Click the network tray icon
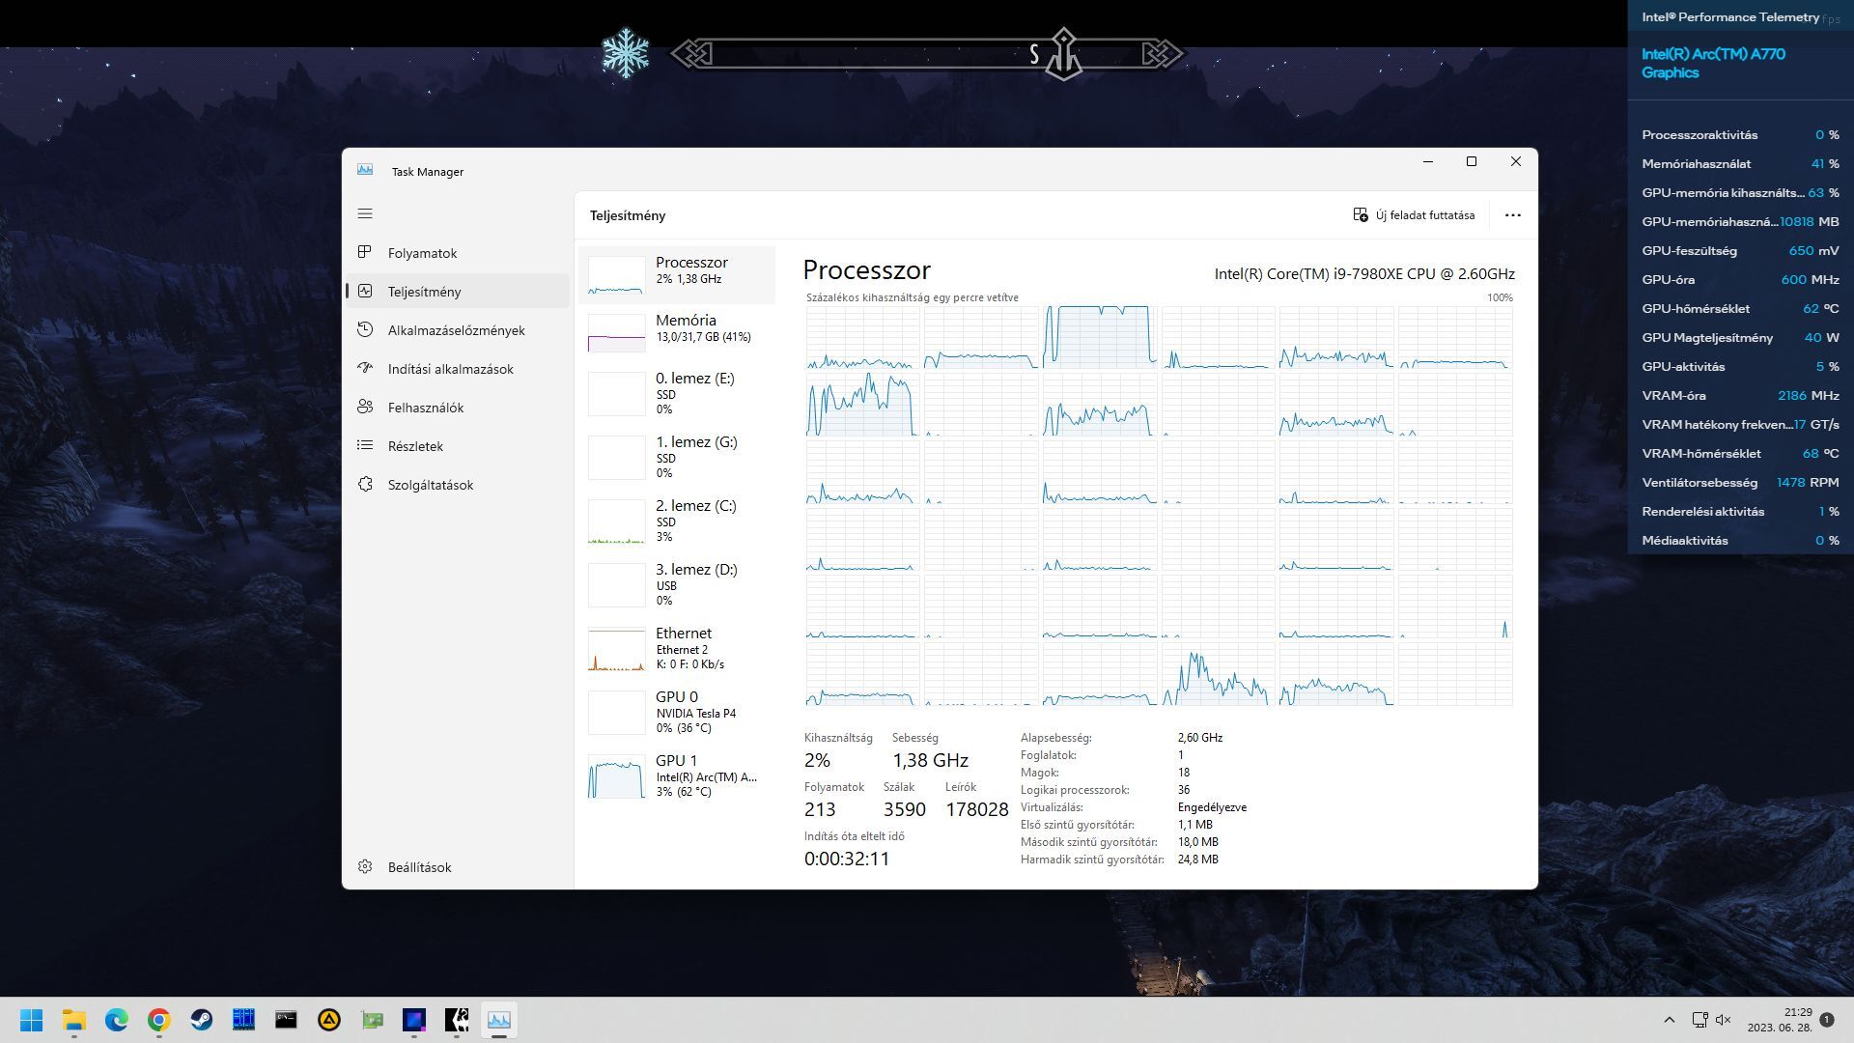Image resolution: width=1854 pixels, height=1043 pixels. 1700,1020
